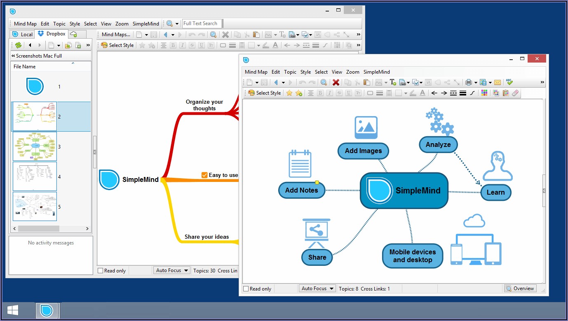Click grey delete X in back window toolbar

(225, 35)
